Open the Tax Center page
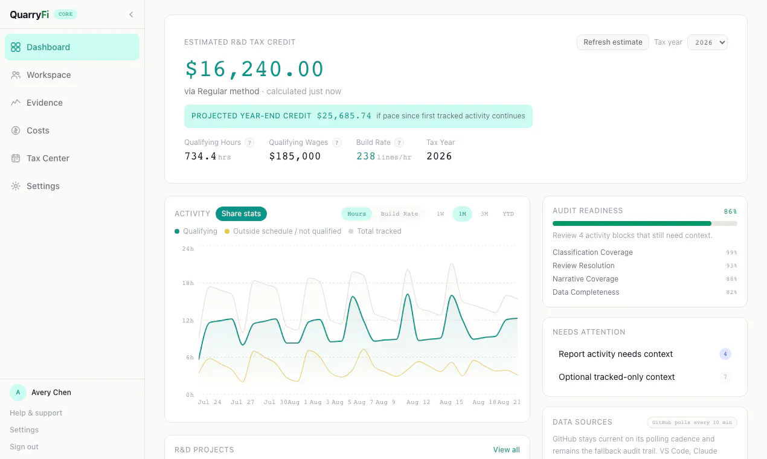767x459 pixels. 72,158
